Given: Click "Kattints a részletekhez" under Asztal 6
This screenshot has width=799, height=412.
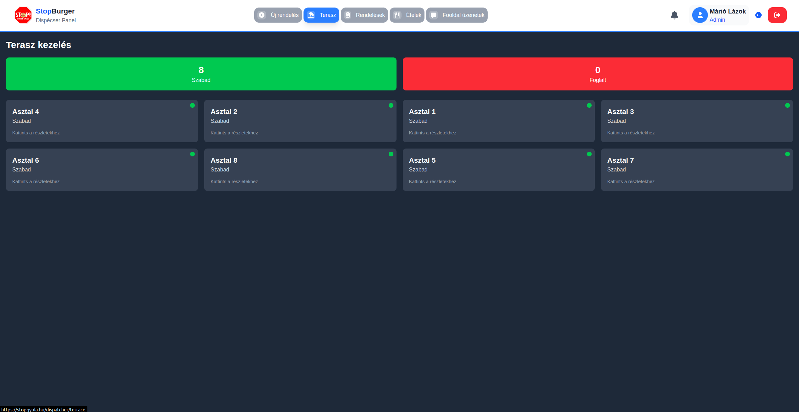Looking at the screenshot, I should [36, 182].
